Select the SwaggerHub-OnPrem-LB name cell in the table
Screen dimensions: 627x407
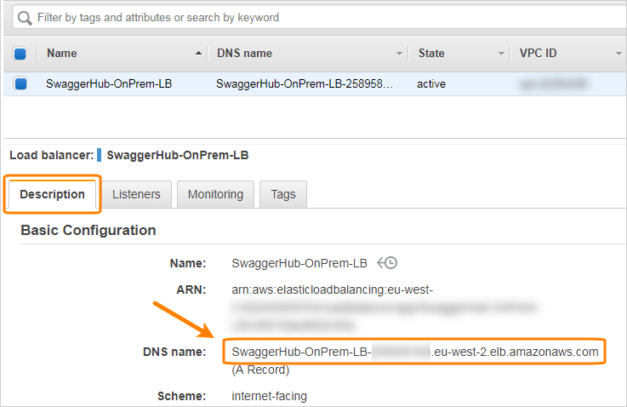click(109, 83)
